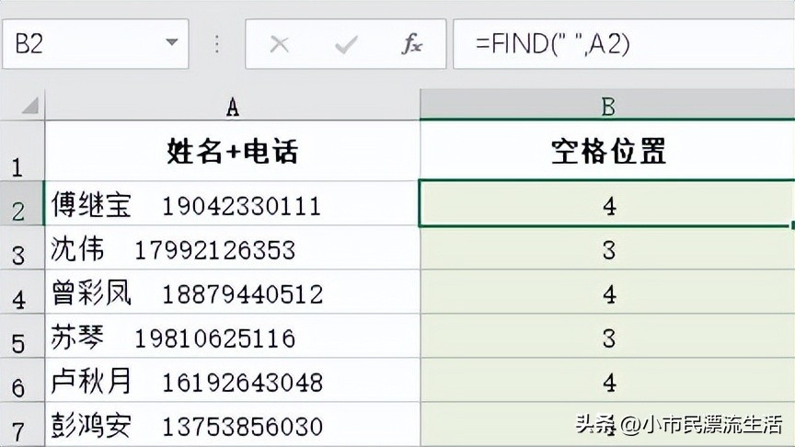Click the Select All corner triangle

pyautogui.click(x=28, y=106)
